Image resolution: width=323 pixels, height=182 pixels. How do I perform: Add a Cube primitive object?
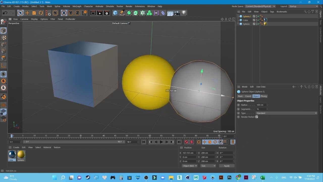pos(115,13)
